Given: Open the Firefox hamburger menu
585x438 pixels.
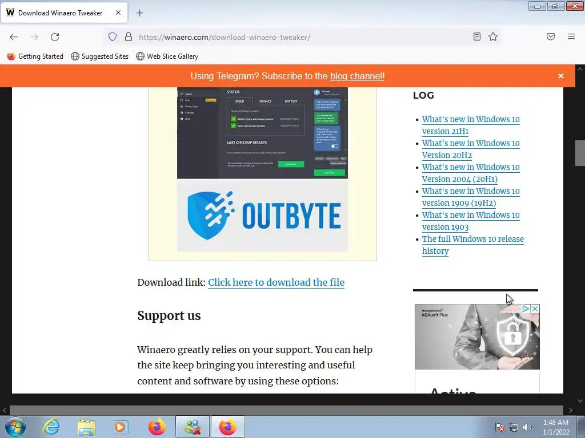Looking at the screenshot, I should tap(571, 36).
